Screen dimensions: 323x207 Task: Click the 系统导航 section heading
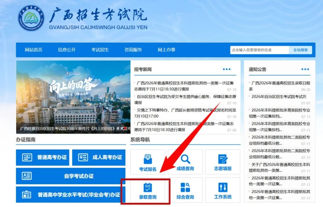140,140
